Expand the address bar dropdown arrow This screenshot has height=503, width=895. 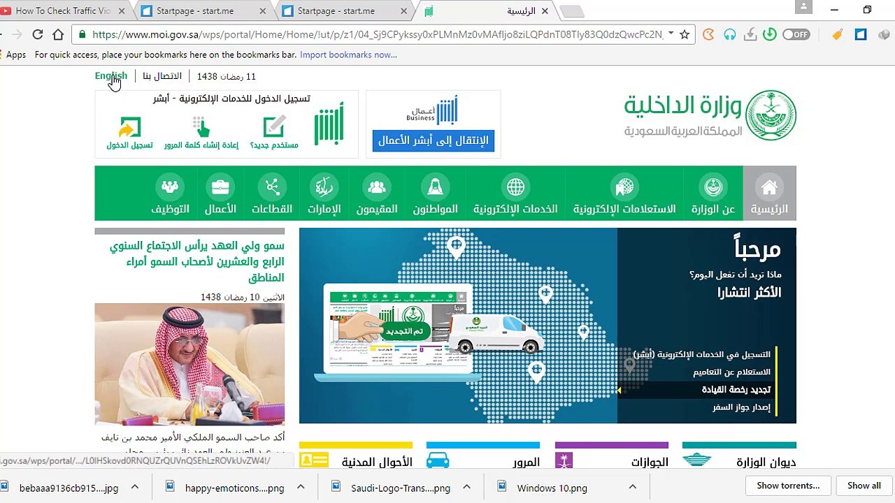[671, 34]
